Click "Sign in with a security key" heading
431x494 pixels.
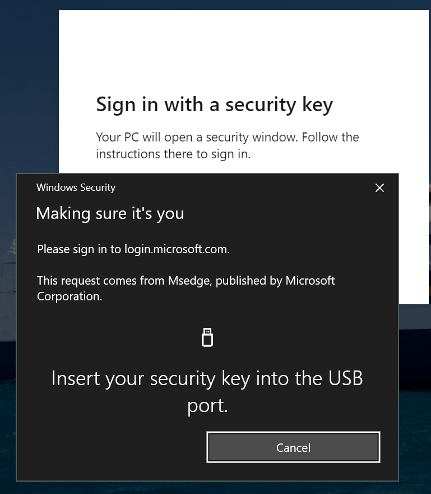tap(214, 104)
